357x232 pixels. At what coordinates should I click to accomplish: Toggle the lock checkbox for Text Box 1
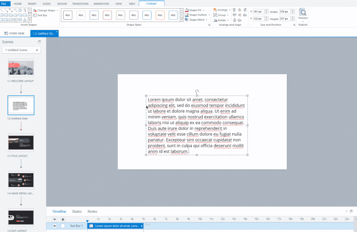pyautogui.click(x=63, y=226)
